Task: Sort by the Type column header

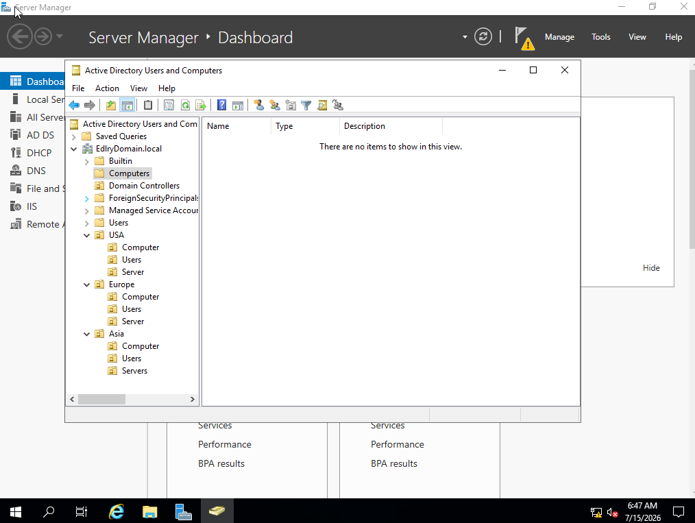Action: [306, 126]
